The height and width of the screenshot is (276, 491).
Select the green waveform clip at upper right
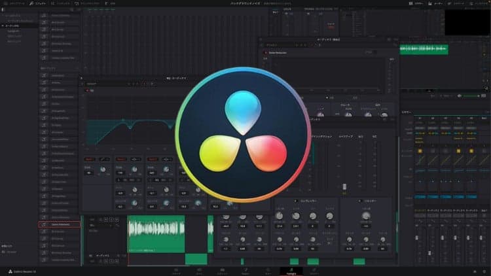424,49
